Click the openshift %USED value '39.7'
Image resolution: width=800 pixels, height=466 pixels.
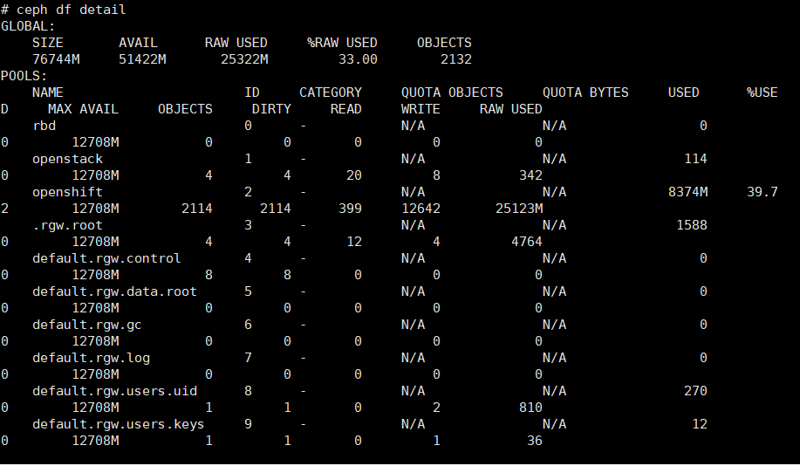(762, 192)
